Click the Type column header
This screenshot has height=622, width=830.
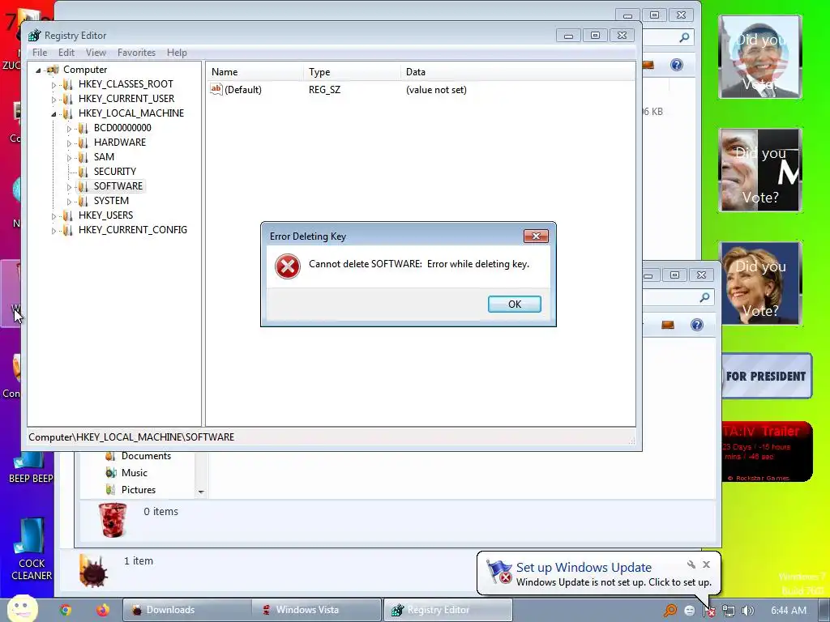(352, 72)
